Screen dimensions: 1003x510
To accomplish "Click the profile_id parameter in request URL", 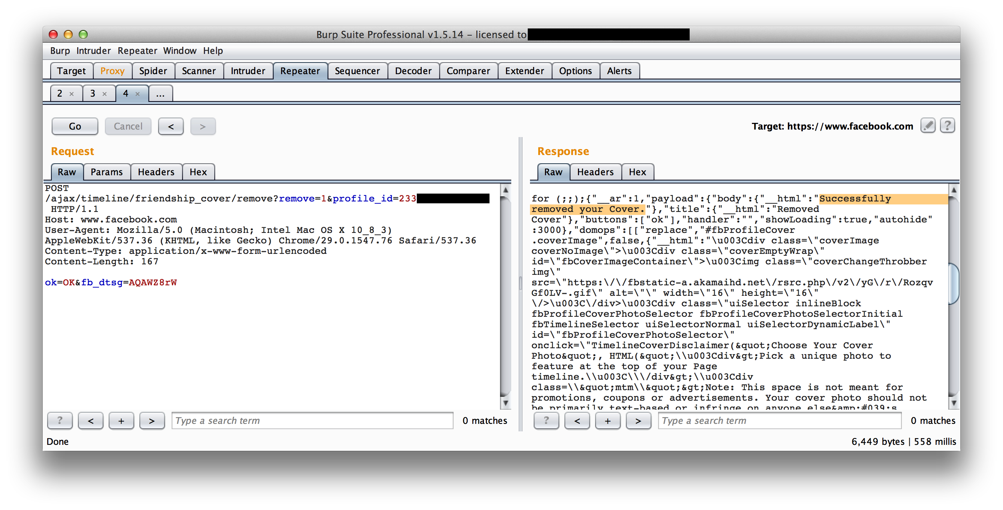I will pos(363,198).
